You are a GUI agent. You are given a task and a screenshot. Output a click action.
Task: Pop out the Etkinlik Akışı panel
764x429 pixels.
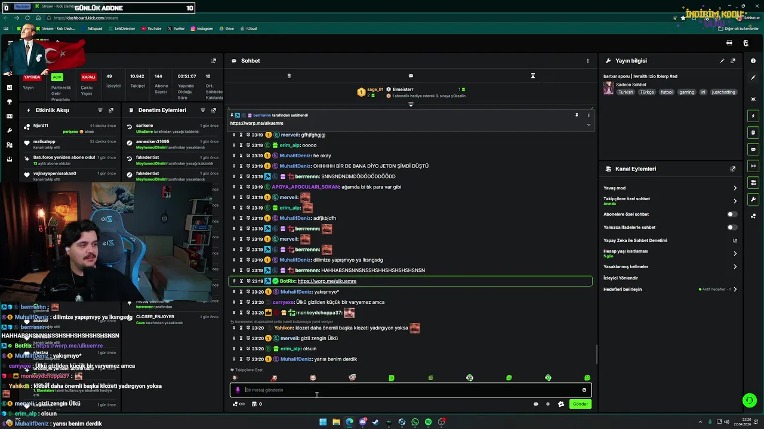coord(111,110)
